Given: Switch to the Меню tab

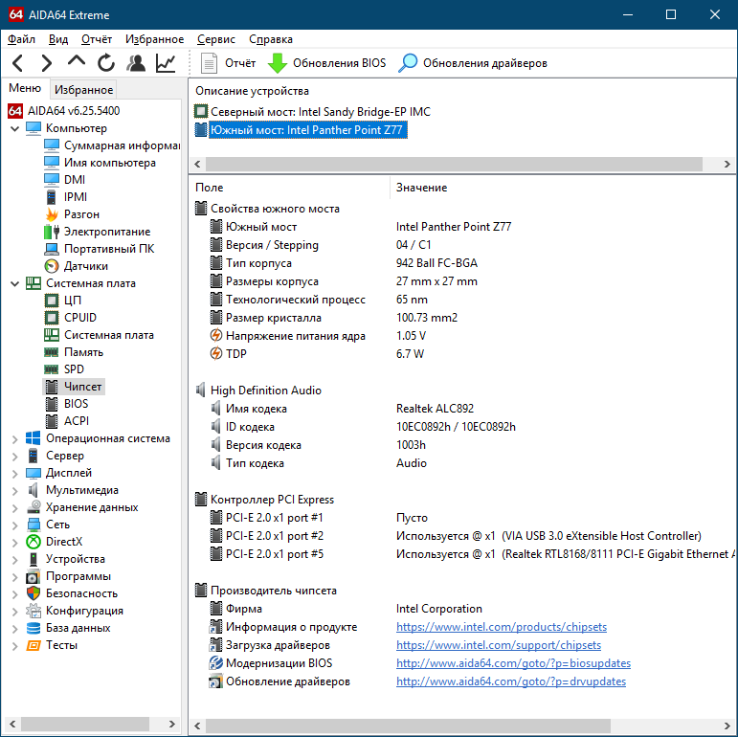Looking at the screenshot, I should pos(25,88).
